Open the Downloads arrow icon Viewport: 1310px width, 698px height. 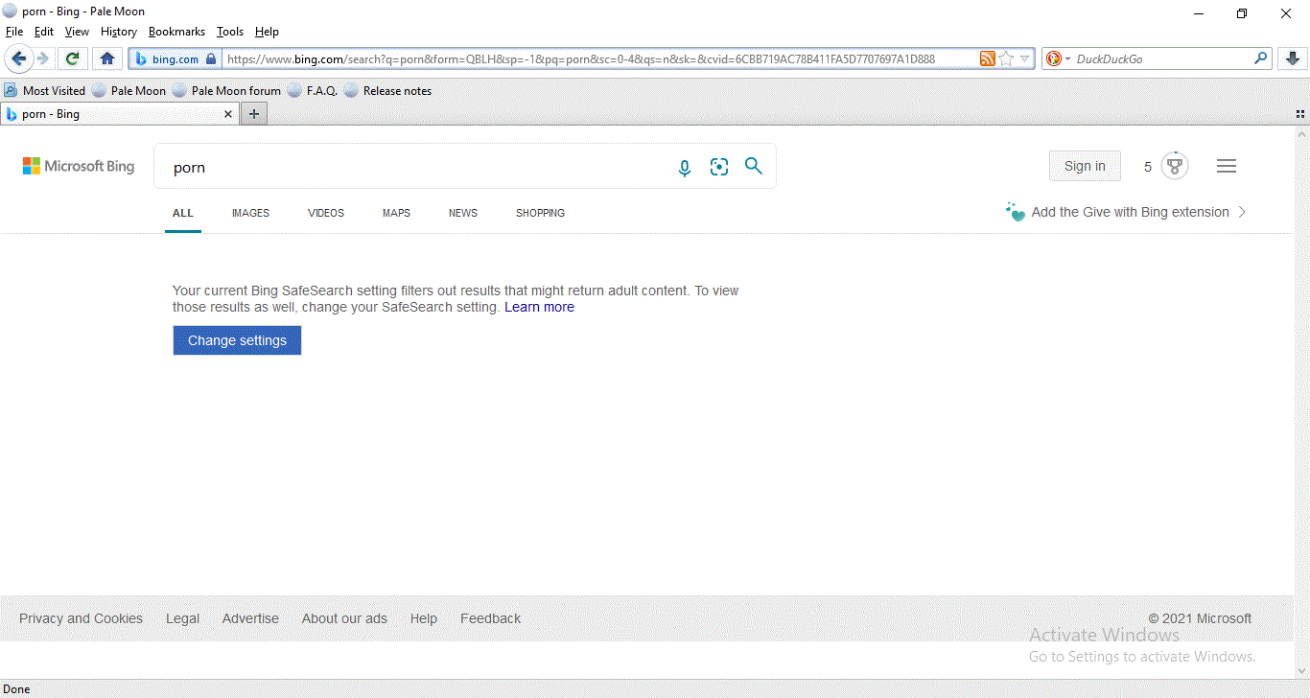(x=1292, y=58)
